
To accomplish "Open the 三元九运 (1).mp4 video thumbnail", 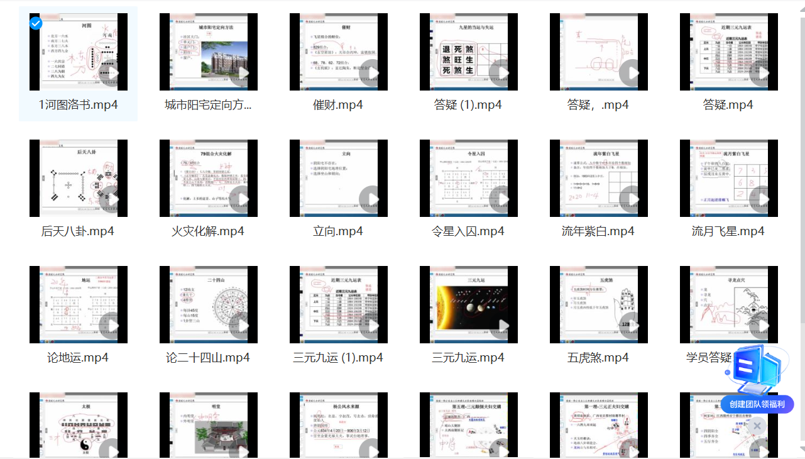I will click(338, 305).
